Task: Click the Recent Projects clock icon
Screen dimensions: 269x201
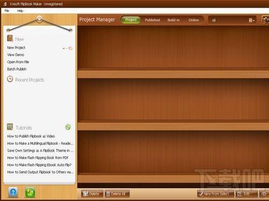Action: coord(10,79)
